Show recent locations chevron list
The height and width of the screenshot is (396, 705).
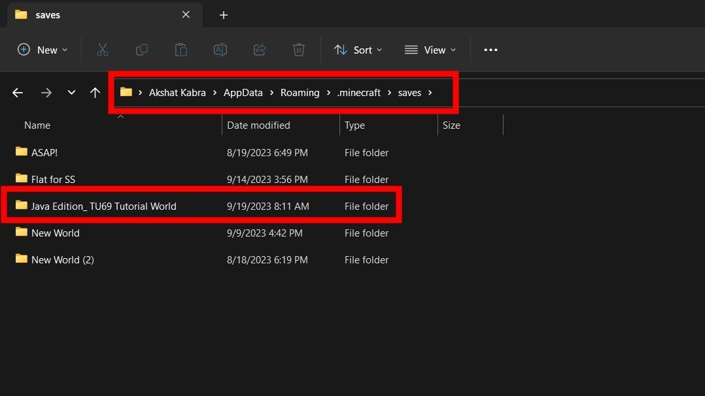tap(71, 93)
